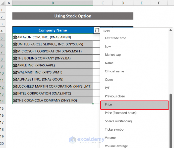Click the stock icon next to WALMART INC.
The width and height of the screenshot is (174, 148).
[x=15, y=72]
